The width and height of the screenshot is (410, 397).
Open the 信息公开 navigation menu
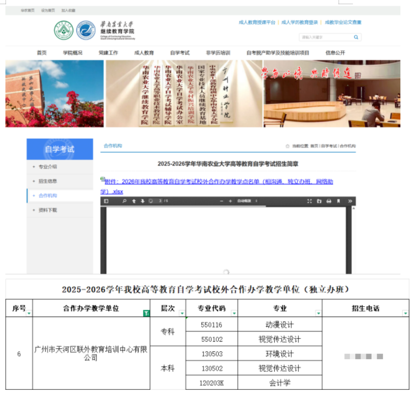tap(335, 53)
